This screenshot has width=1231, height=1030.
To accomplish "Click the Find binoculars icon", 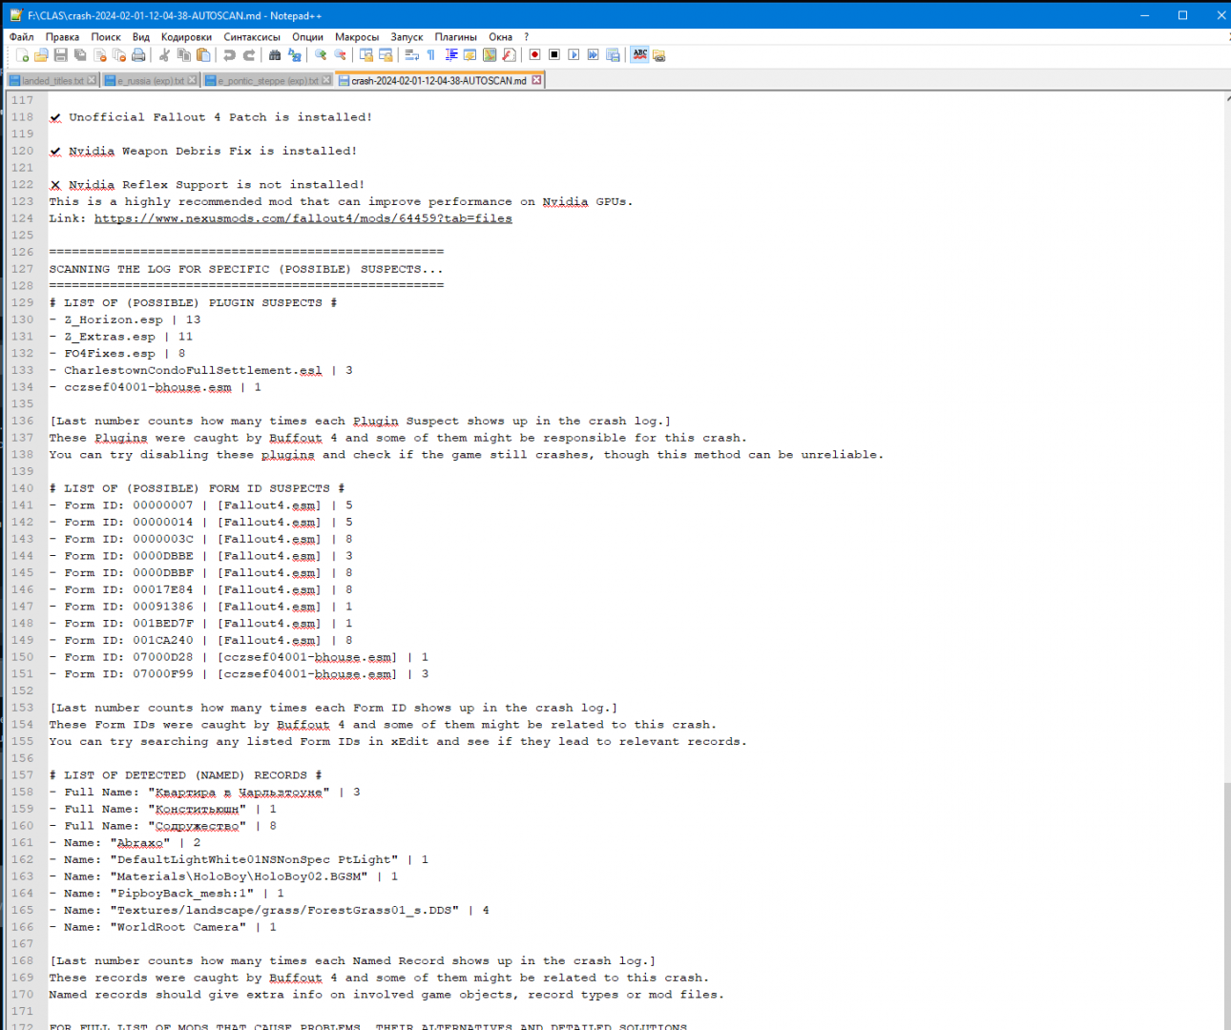I will tap(275, 55).
